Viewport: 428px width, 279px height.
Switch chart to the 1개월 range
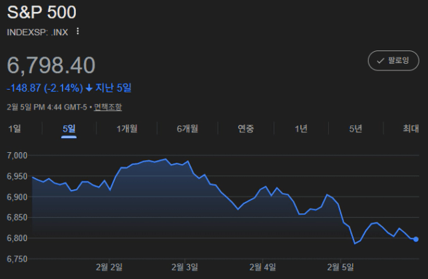[x=127, y=128]
